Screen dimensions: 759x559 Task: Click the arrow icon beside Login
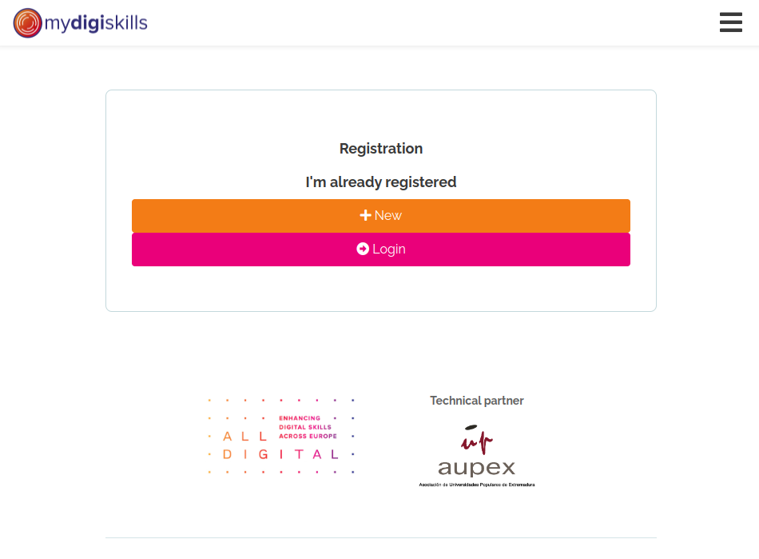point(363,249)
